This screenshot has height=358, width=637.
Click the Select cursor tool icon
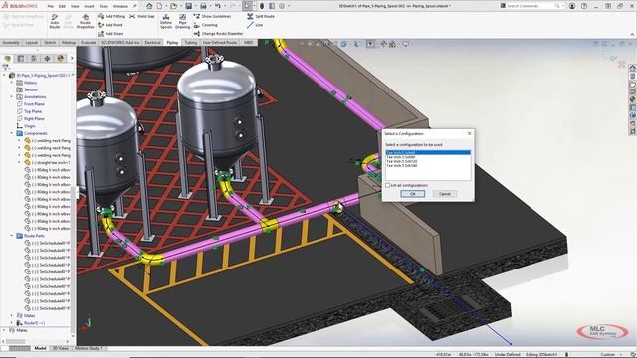point(247,6)
